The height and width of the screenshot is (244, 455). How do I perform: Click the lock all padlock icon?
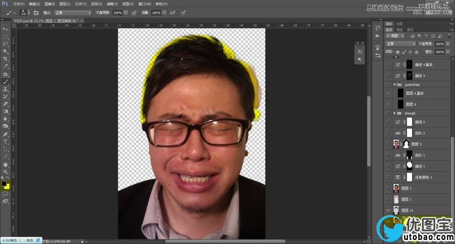point(417,52)
